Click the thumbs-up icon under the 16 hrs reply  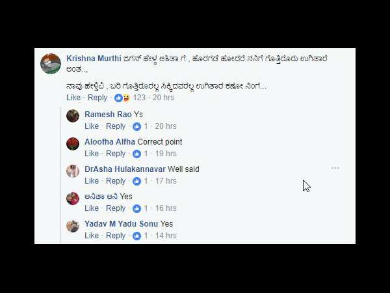[136, 208]
